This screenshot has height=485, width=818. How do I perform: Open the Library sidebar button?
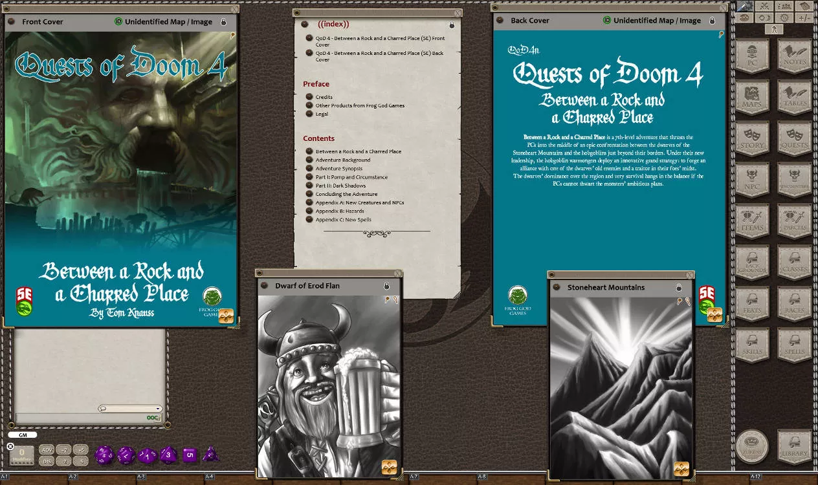[795, 447]
